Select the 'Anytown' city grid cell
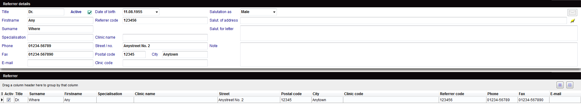 click(x=327, y=100)
